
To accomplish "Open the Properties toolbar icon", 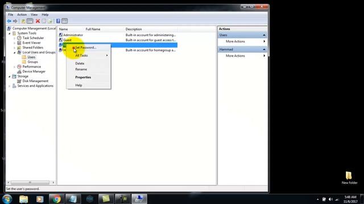I will [44, 22].
